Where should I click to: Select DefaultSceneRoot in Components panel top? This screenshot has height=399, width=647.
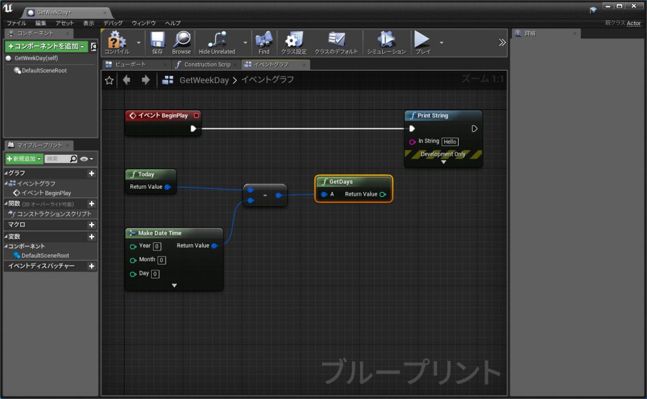[44, 71]
